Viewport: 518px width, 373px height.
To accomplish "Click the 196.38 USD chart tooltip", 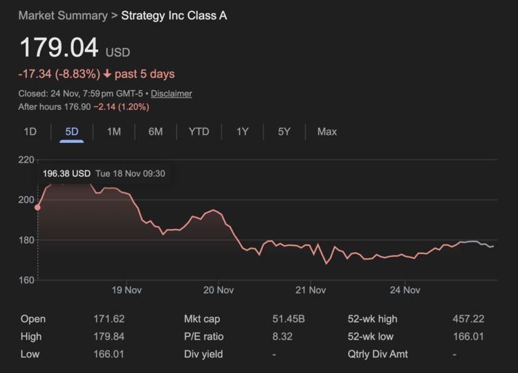I will tap(104, 173).
